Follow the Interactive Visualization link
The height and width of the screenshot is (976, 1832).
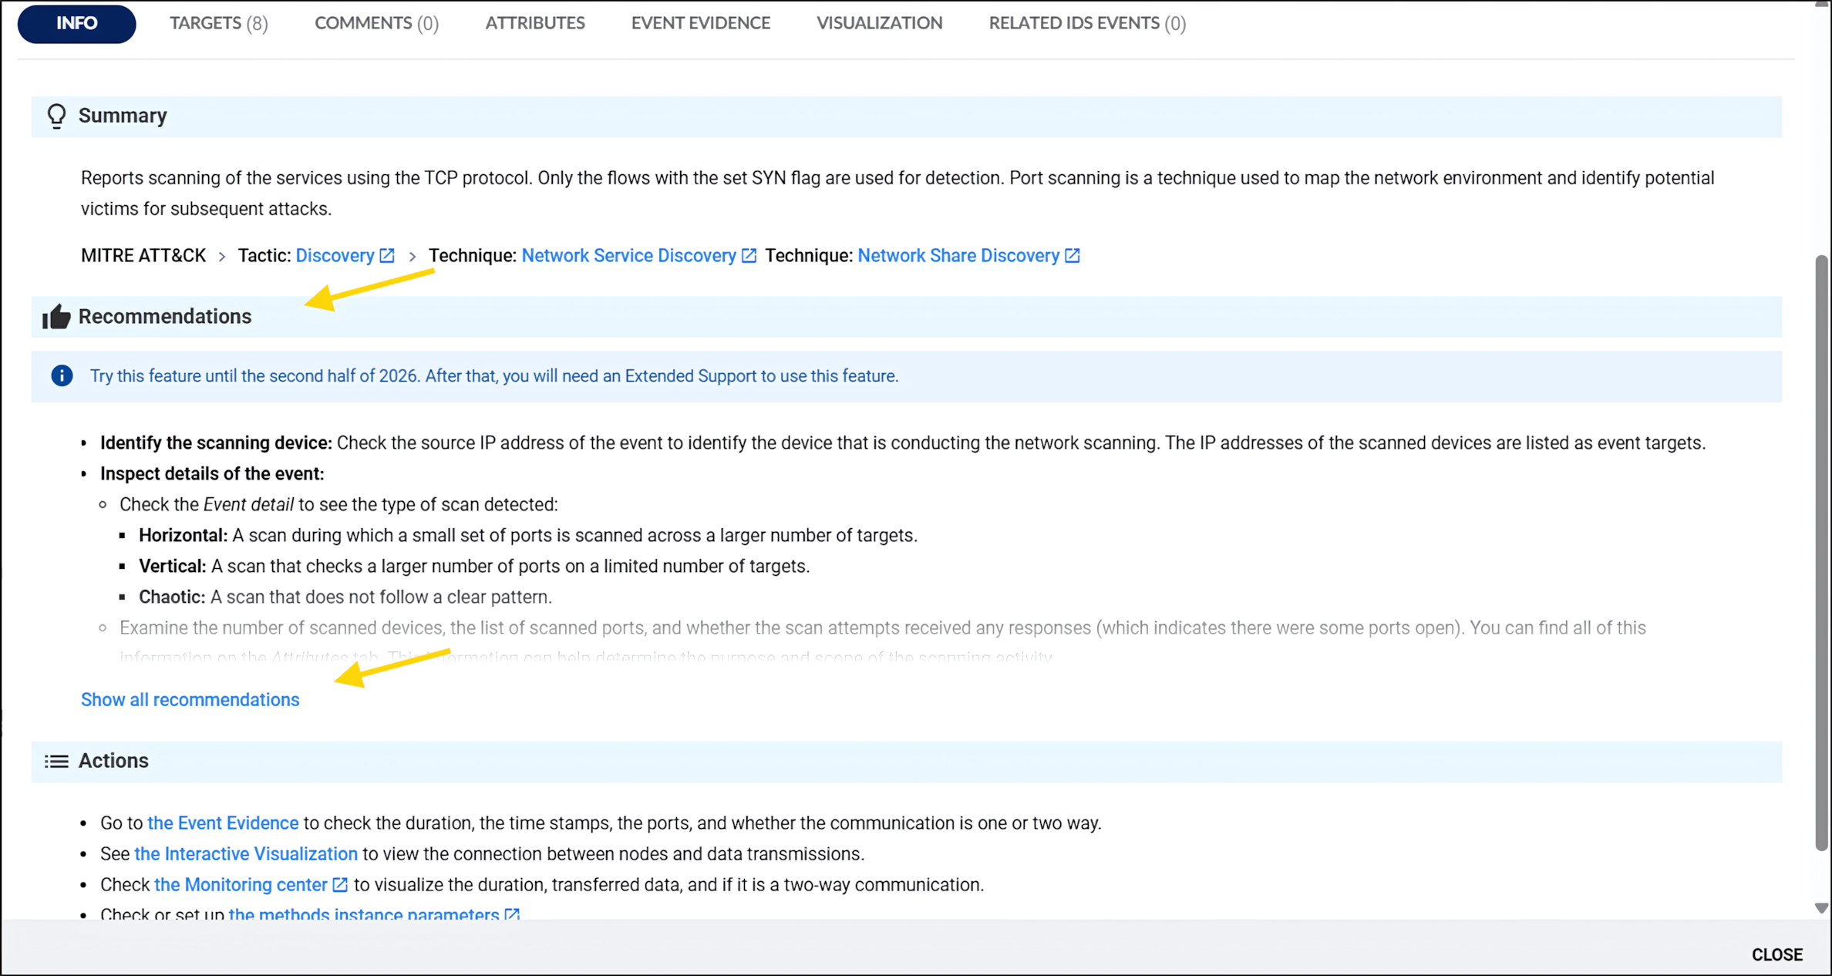tap(245, 854)
